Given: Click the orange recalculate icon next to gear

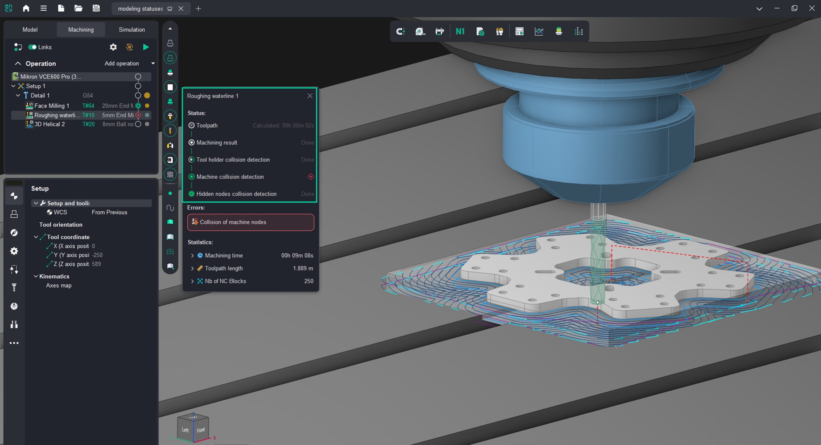Looking at the screenshot, I should 129,47.
